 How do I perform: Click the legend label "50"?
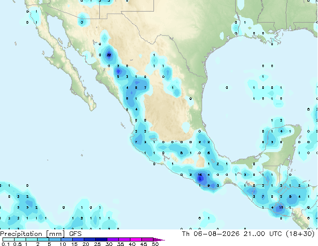coord(155,244)
